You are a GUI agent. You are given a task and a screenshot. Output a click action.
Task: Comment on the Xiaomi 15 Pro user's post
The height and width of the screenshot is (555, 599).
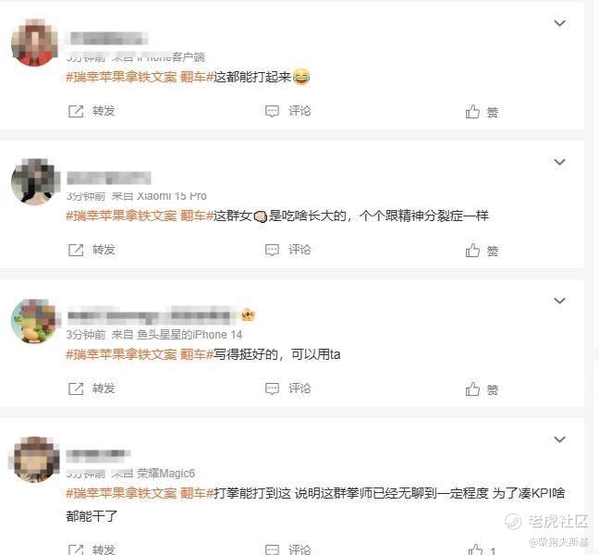click(x=288, y=250)
